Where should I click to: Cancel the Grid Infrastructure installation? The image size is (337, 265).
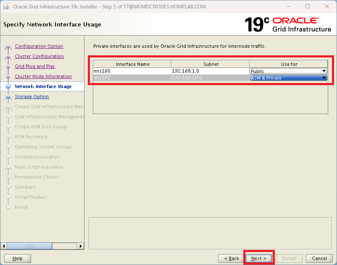click(319, 258)
